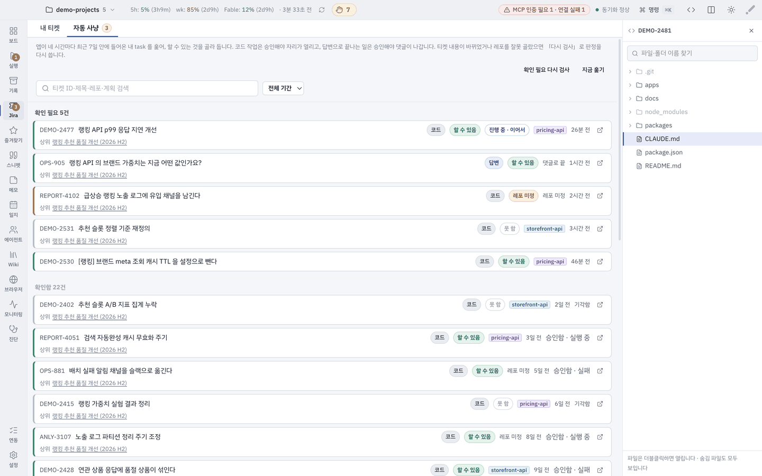Focus the 티켓 ID·제목 search field
The height and width of the screenshot is (476, 762).
(147, 88)
